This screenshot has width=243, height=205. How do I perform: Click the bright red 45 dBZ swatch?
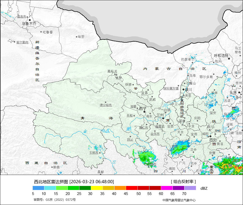click(132, 188)
